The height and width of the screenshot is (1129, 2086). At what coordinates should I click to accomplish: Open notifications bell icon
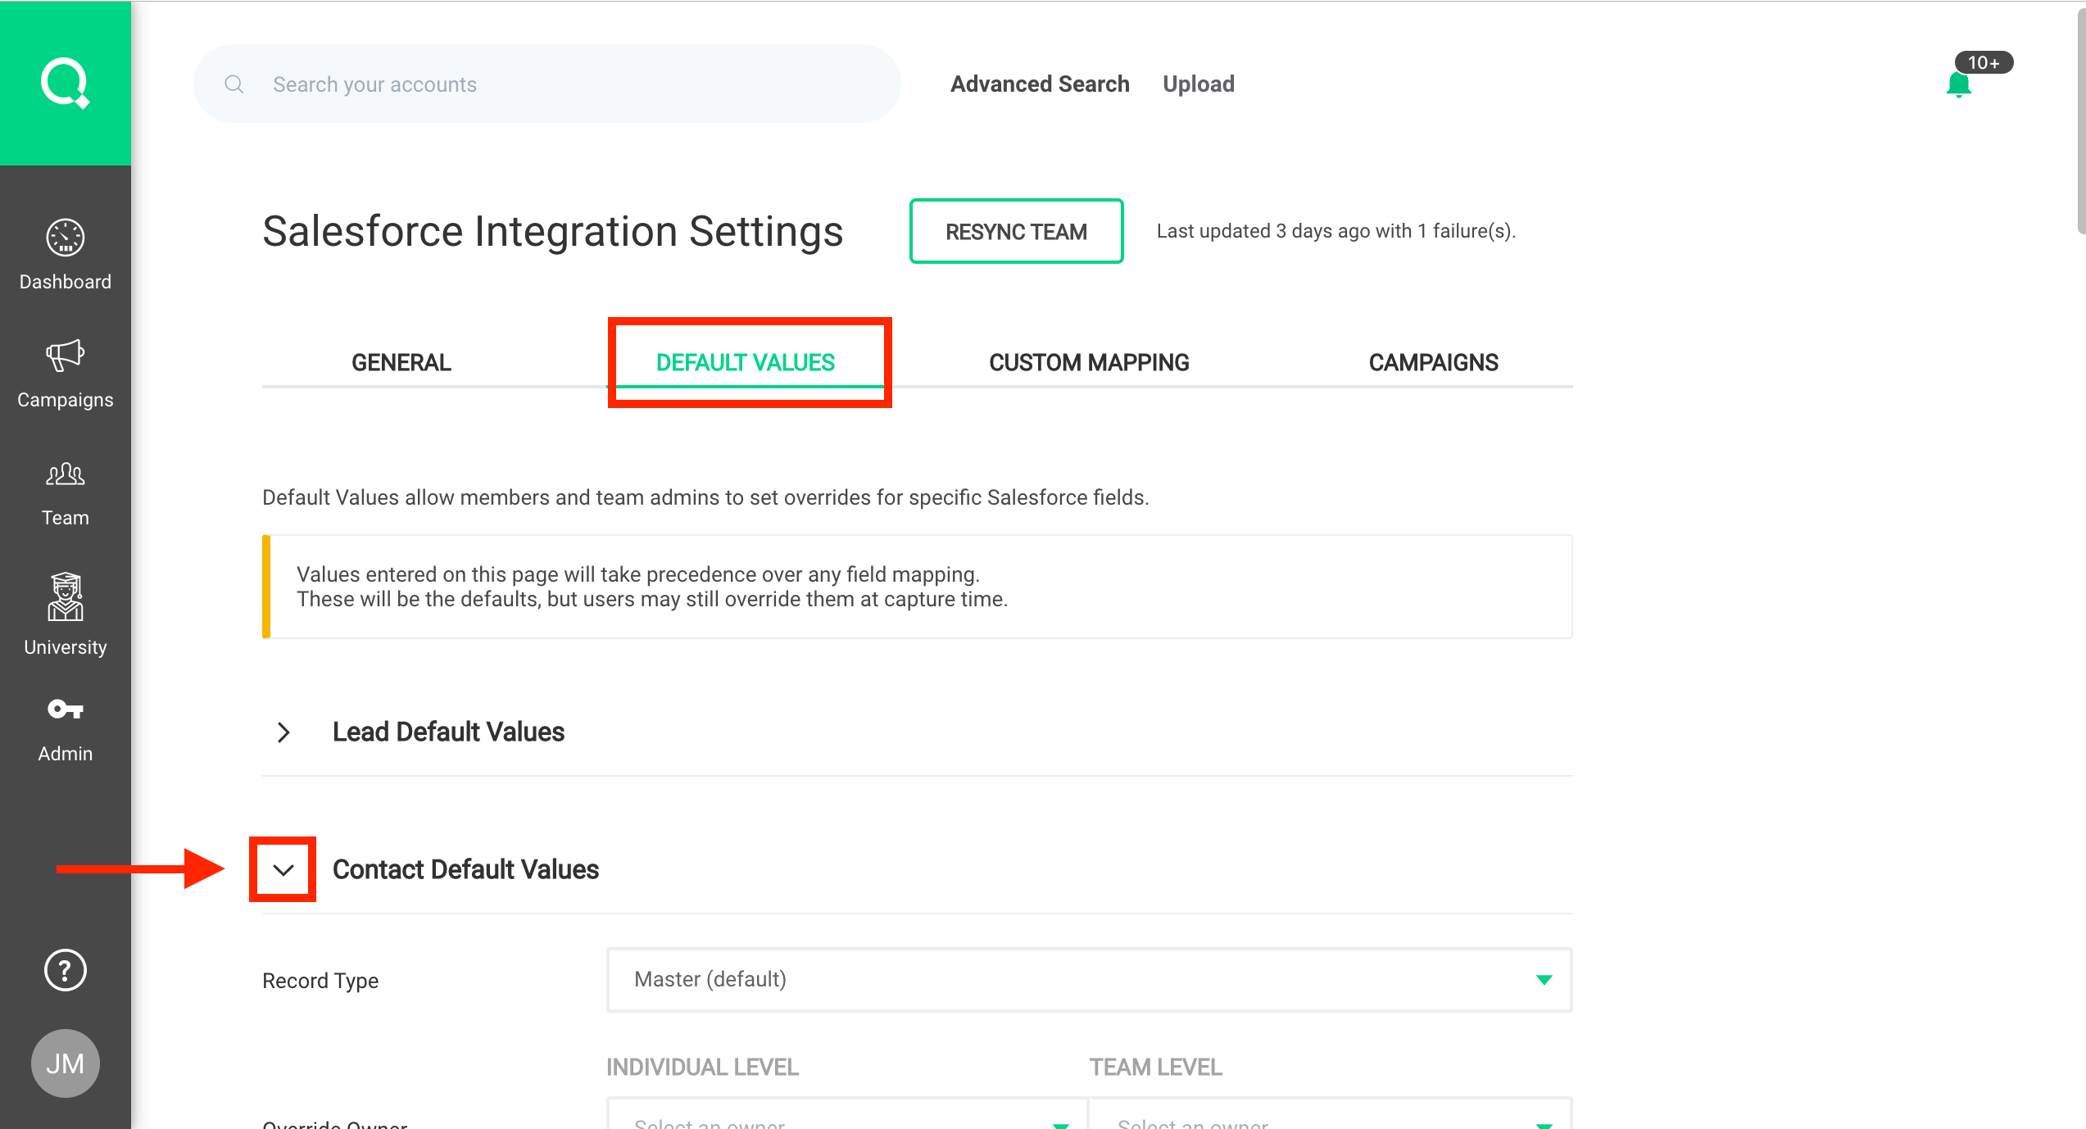coord(1959,84)
